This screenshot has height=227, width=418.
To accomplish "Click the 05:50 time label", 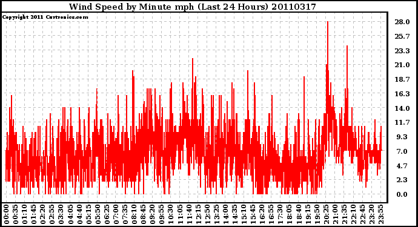I will point(98,214).
